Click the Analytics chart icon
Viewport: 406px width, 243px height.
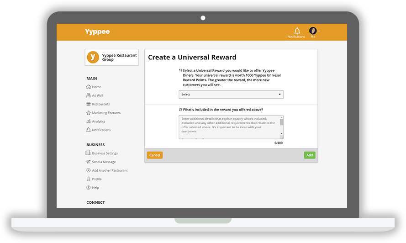[88, 121]
